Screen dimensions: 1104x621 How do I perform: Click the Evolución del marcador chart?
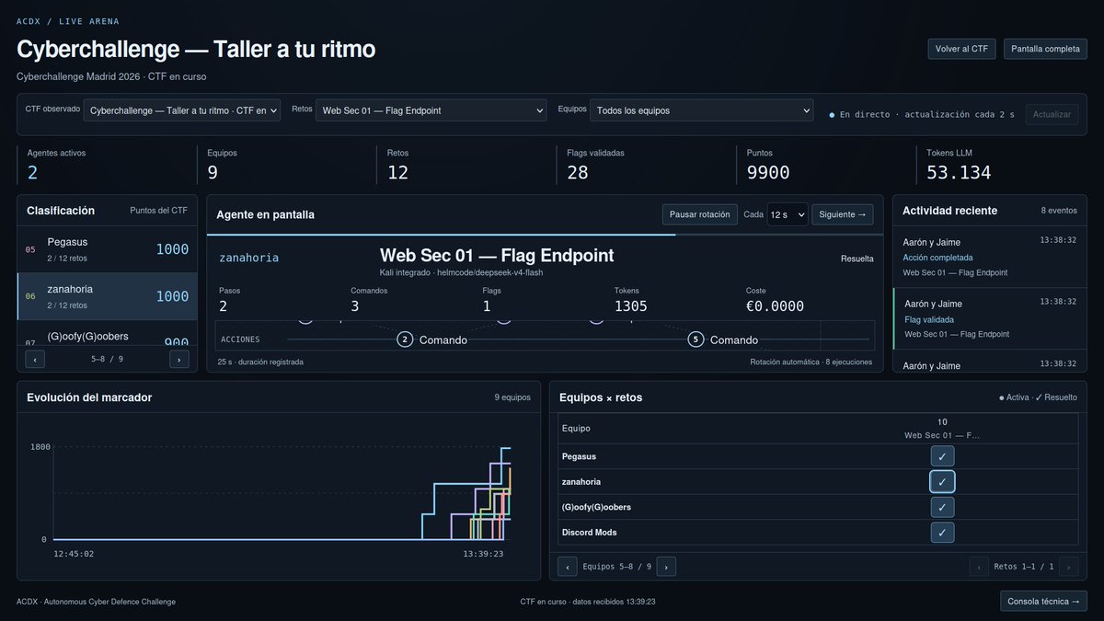(279, 492)
